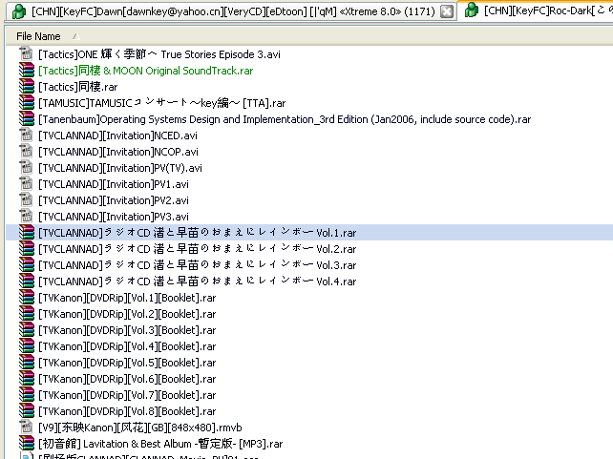The width and height of the screenshot is (613, 459).
Task: Select [TVKanon][DVDRip][Vol.1][Booklet].rar file name
Action: (x=127, y=298)
